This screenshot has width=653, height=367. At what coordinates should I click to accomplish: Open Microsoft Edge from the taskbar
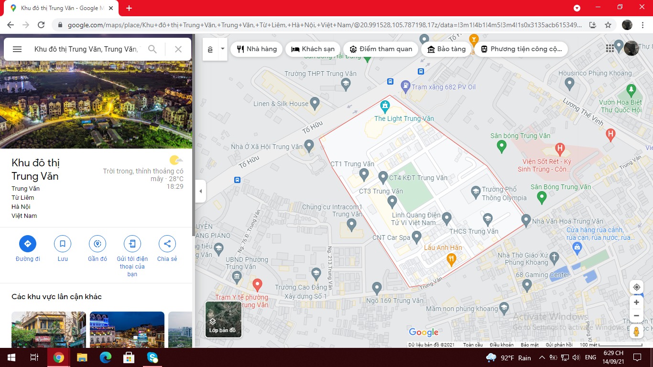coord(105,357)
